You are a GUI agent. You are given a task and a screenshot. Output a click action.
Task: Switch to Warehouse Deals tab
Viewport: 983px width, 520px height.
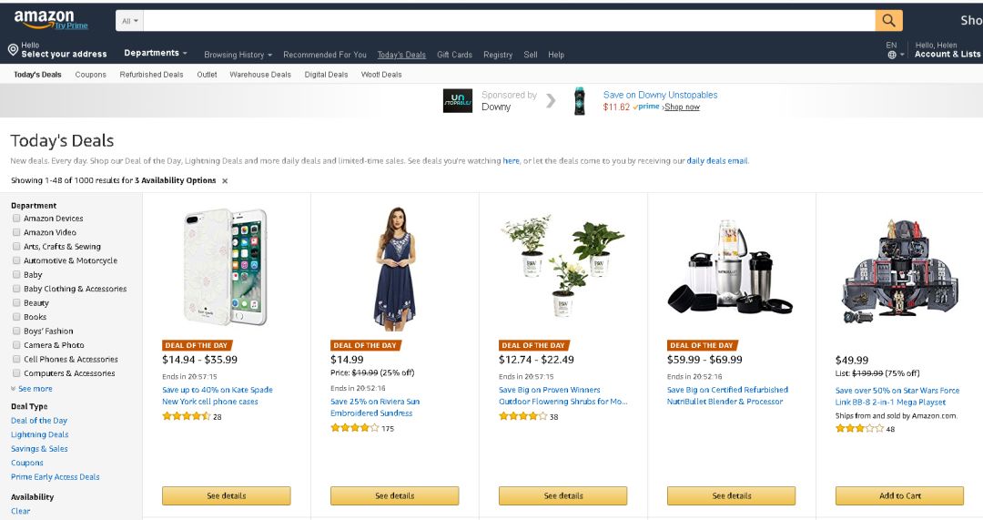point(260,75)
